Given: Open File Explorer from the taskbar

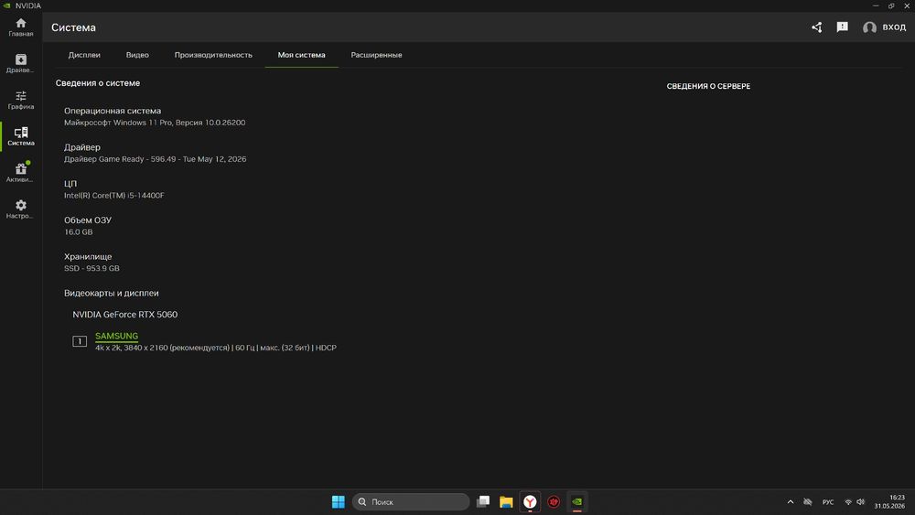Looking at the screenshot, I should pos(506,501).
